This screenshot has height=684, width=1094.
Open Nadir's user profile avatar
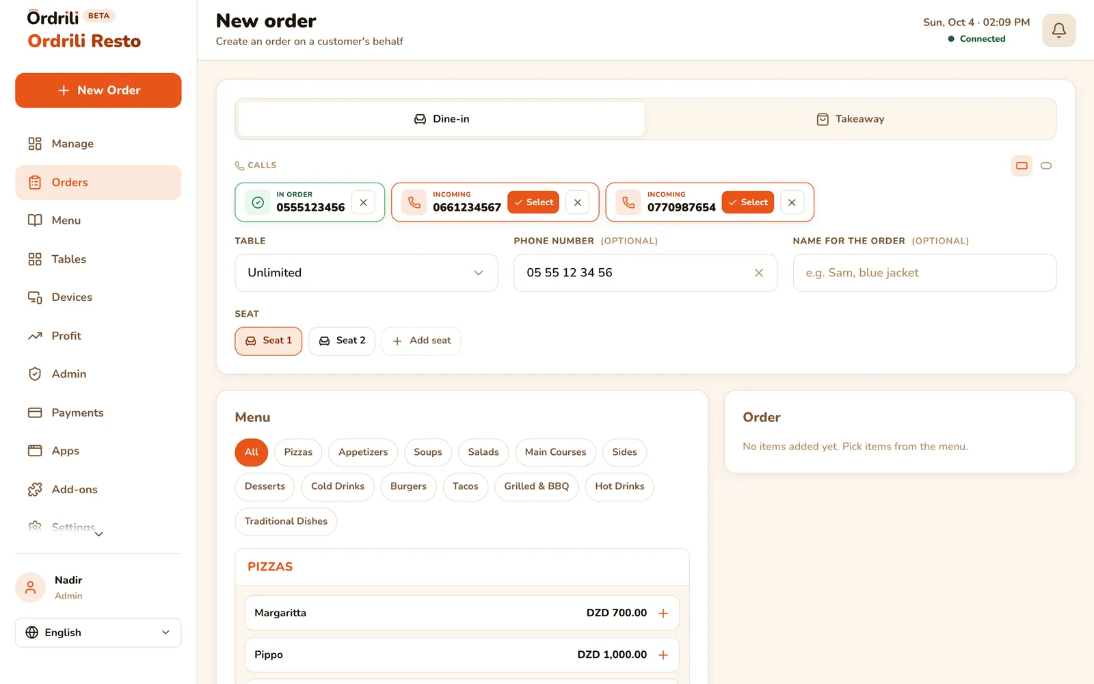pos(30,588)
